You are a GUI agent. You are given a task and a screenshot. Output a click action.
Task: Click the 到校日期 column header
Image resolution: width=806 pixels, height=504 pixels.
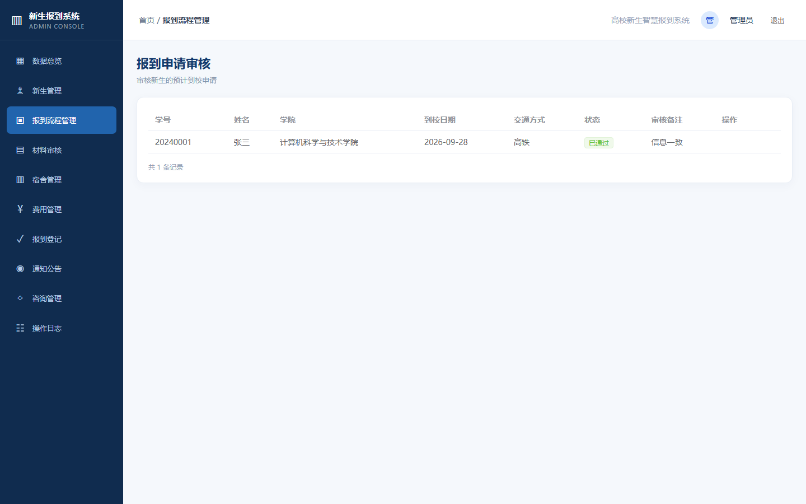[440, 120]
